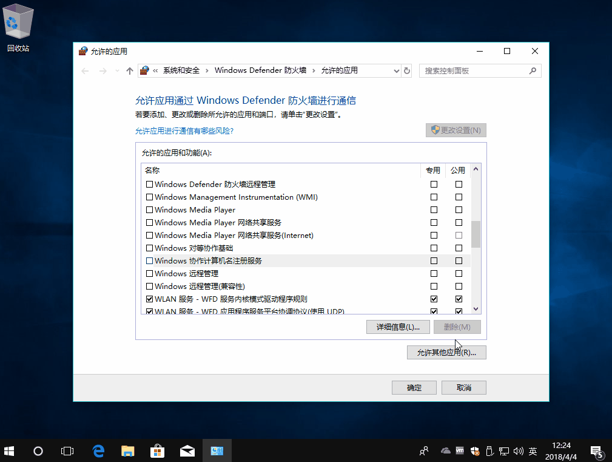Click scrollbar down arrow in app list
Viewport: 612px width, 462px height.
[476, 309]
